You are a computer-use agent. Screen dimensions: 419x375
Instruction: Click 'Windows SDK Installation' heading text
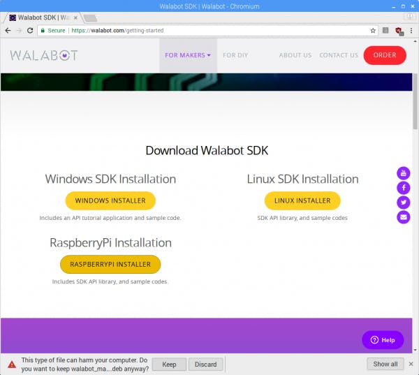pyautogui.click(x=110, y=179)
